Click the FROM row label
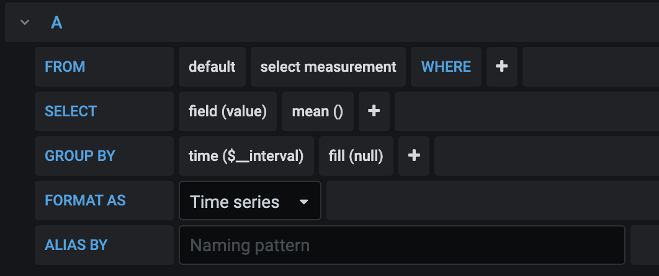This screenshot has height=276, width=659. click(x=65, y=66)
